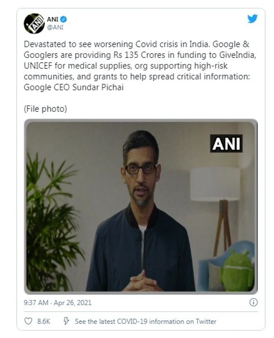This screenshot has width=274, height=338.
Task: Open the Twitter bird logo
Action: (252, 19)
